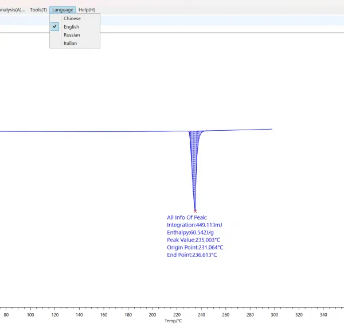Switch interface language to Russian
The width and height of the screenshot is (344, 328).
pyautogui.click(x=75, y=35)
